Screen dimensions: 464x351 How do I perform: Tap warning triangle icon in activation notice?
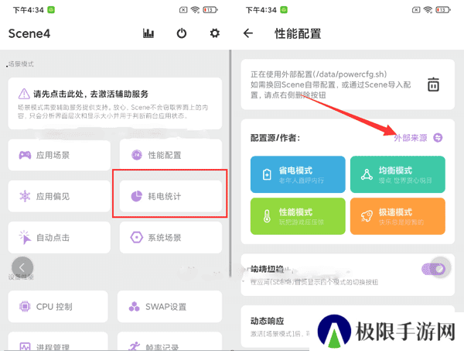click(24, 94)
